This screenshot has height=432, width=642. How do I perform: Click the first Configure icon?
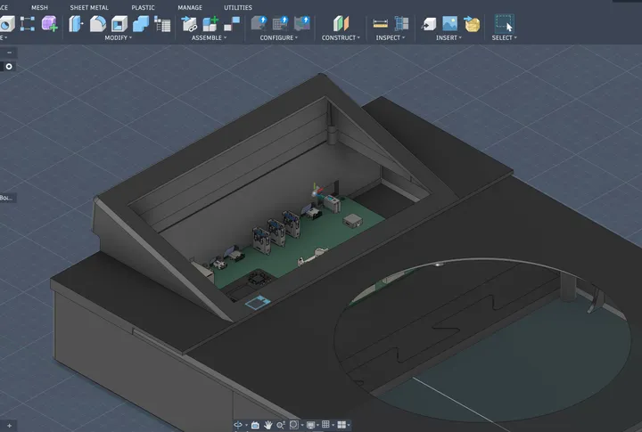pos(259,24)
